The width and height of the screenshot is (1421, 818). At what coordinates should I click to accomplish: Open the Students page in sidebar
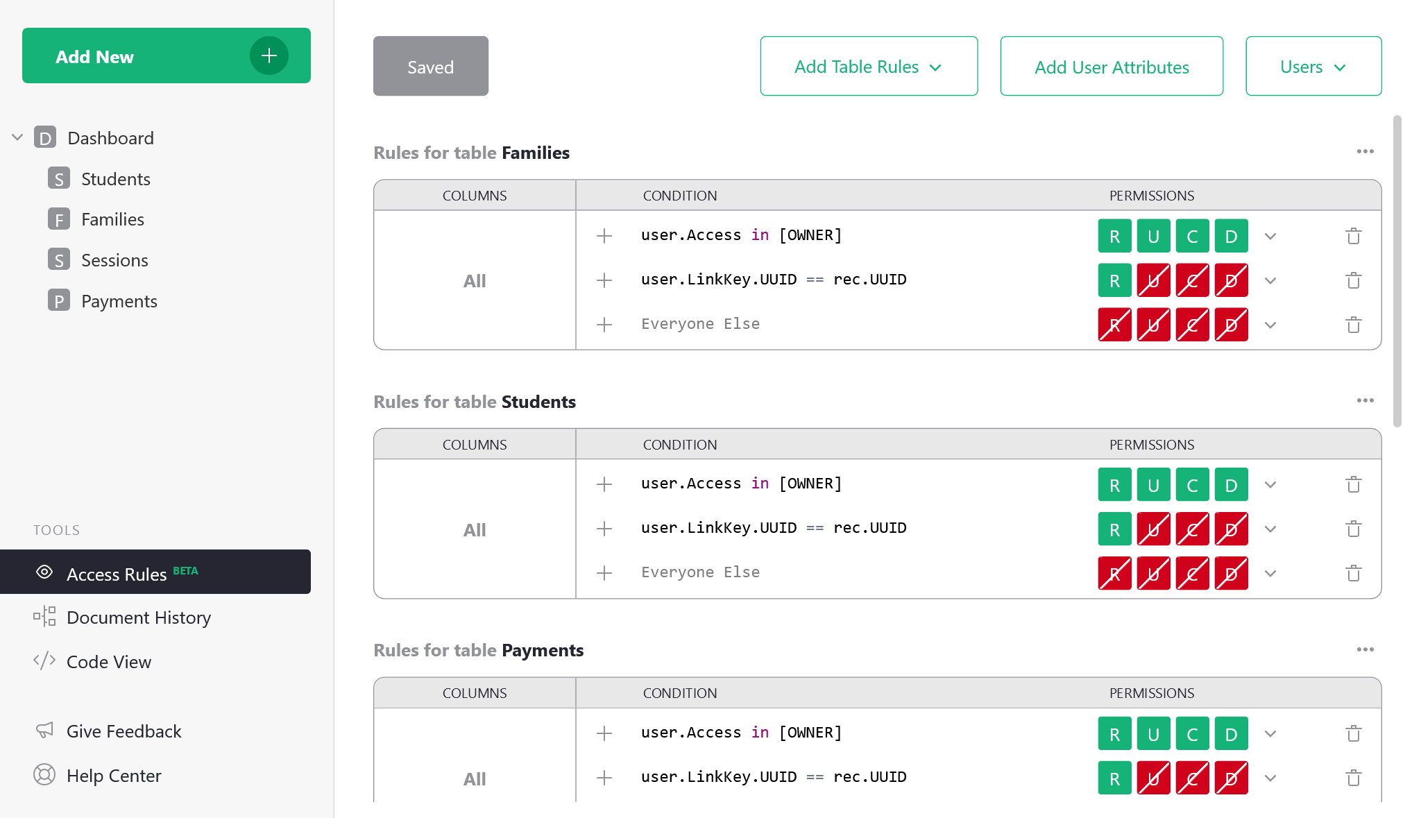[x=115, y=179]
